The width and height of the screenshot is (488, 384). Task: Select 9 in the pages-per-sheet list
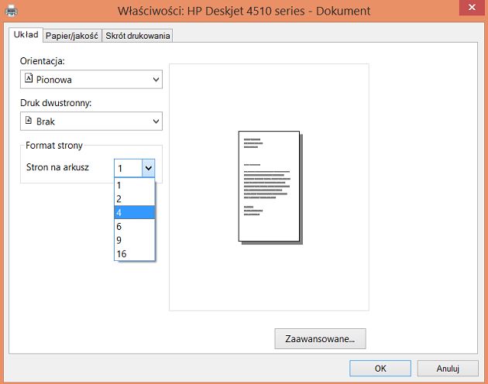(135, 240)
